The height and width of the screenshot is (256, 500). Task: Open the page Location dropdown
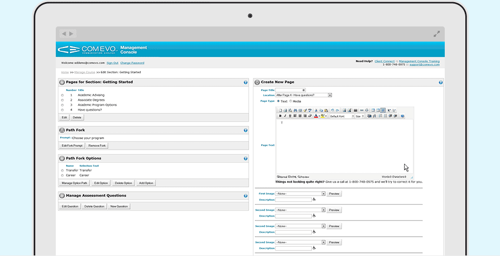329,95
